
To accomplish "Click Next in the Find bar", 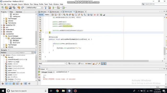I will 81,64.
